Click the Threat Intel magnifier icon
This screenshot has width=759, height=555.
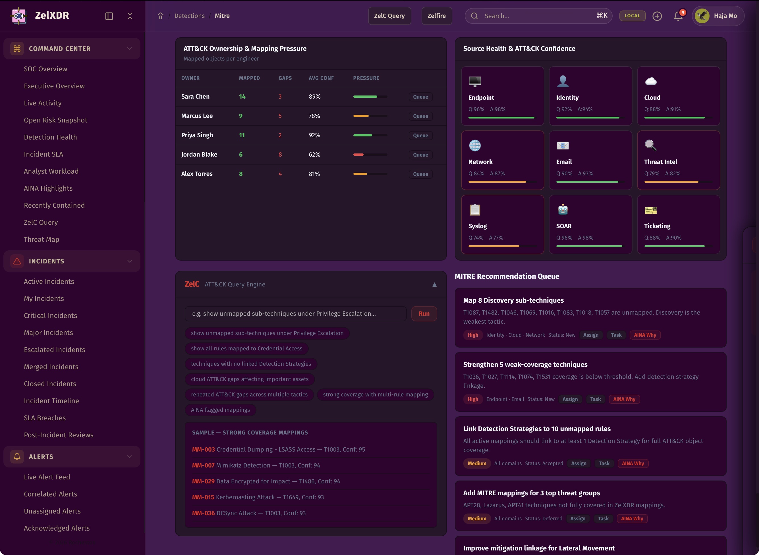tap(650, 145)
